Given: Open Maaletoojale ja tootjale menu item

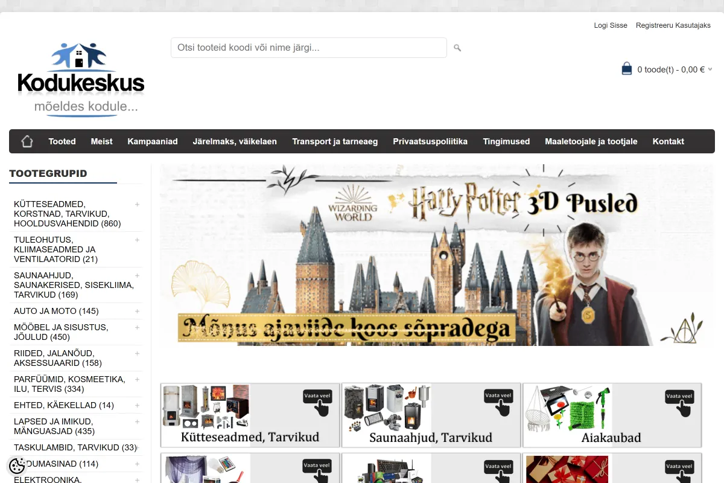Looking at the screenshot, I should pyautogui.click(x=591, y=141).
